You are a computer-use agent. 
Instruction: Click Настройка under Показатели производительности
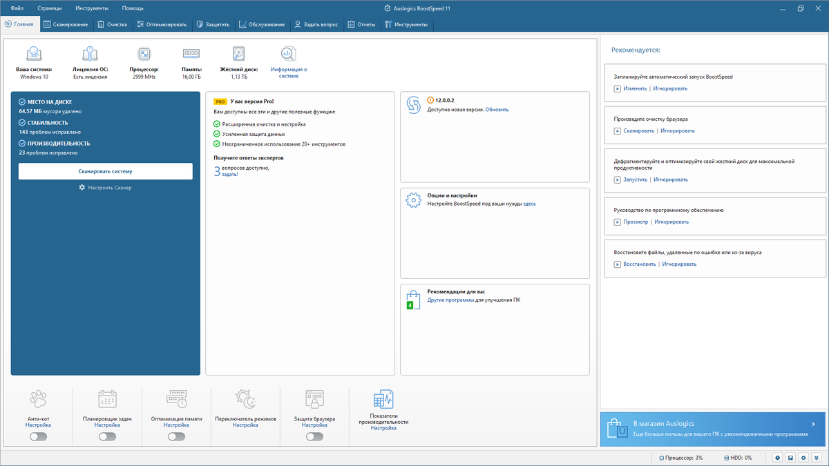click(383, 428)
